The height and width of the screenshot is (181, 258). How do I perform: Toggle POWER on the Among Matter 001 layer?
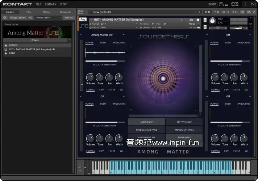89,43
